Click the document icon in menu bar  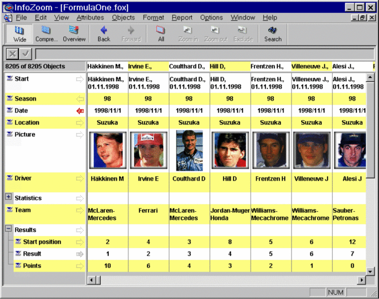(x=8, y=17)
